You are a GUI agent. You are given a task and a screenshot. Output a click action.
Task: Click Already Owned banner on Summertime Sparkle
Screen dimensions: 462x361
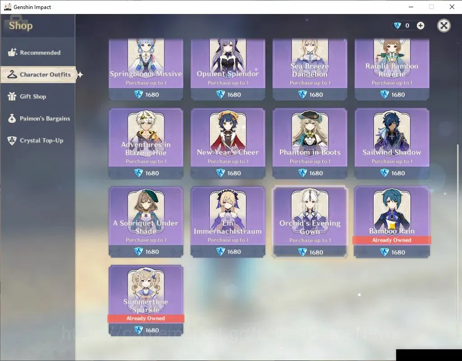pos(146,318)
